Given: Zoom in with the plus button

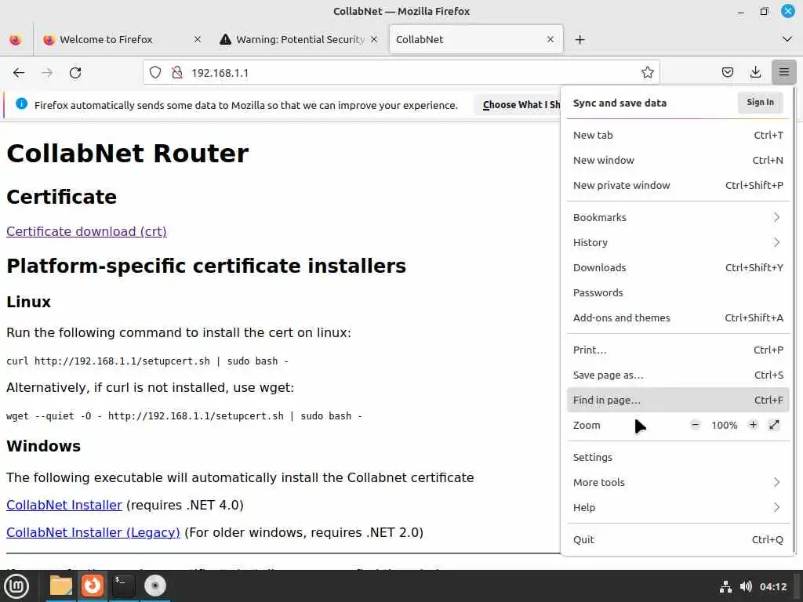Looking at the screenshot, I should pyautogui.click(x=753, y=425).
